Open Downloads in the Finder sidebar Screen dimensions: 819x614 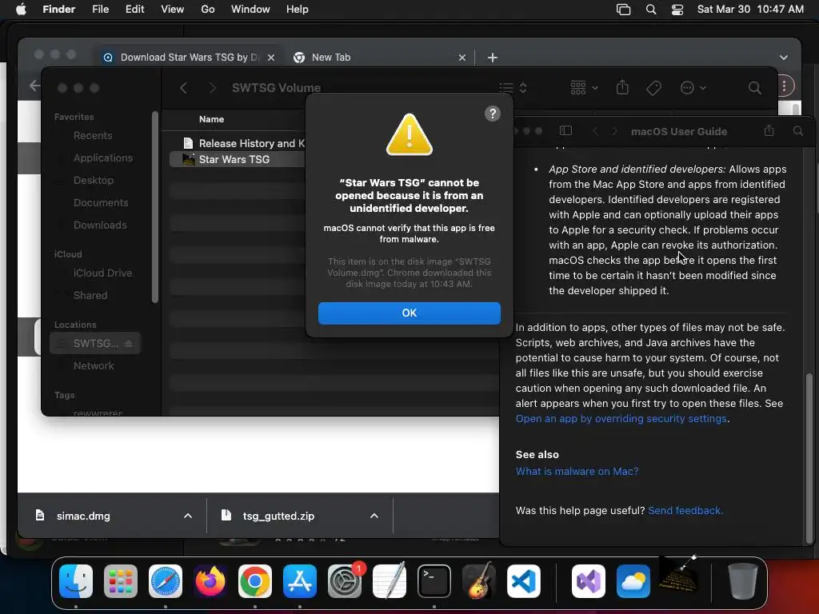pyautogui.click(x=100, y=225)
